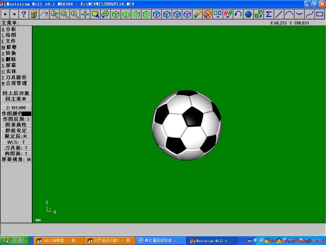
Task: Undo with the curved arrow icon
Action: click(238, 14)
